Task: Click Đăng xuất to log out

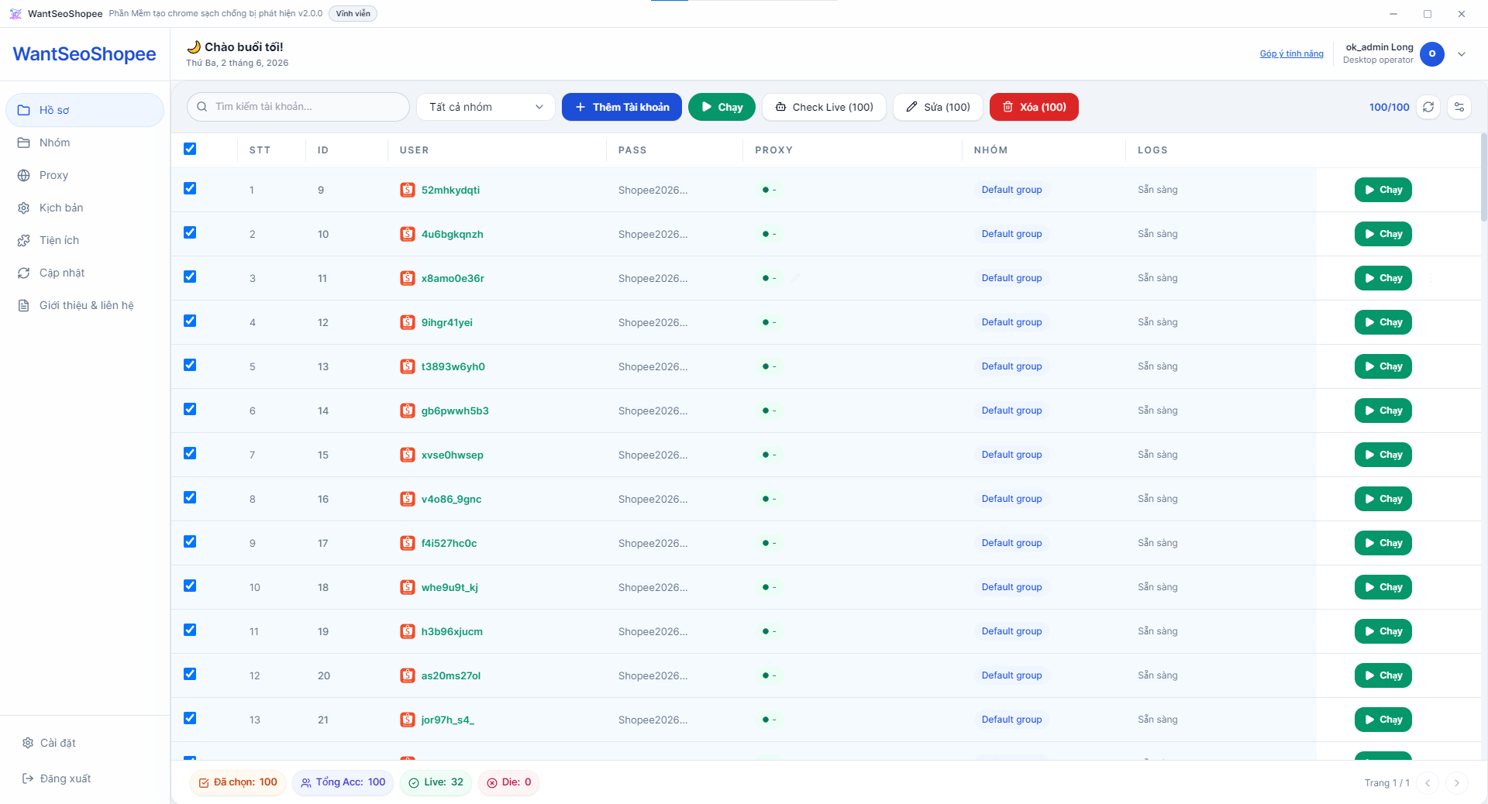Action: 85,778
